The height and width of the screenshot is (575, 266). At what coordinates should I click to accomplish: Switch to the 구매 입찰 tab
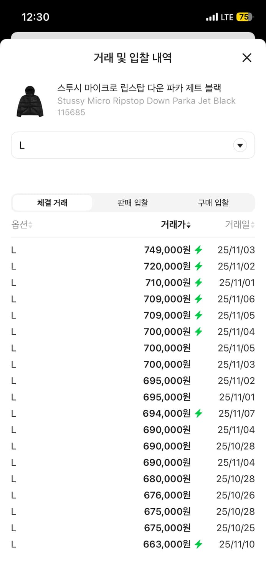(213, 203)
